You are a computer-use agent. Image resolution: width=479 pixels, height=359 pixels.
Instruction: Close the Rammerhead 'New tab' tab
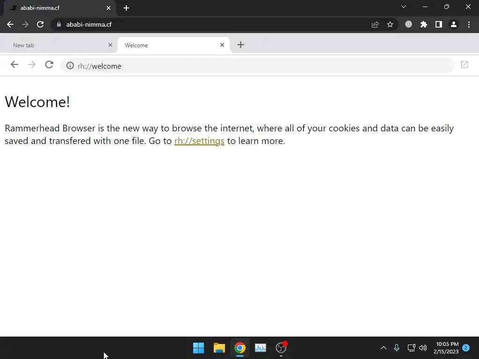[110, 45]
